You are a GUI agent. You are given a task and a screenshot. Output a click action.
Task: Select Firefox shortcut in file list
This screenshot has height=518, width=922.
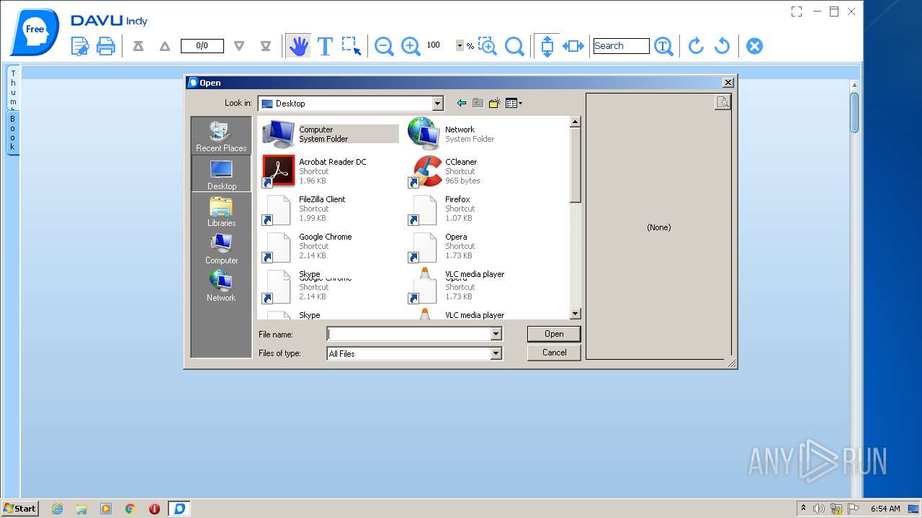(x=441, y=209)
